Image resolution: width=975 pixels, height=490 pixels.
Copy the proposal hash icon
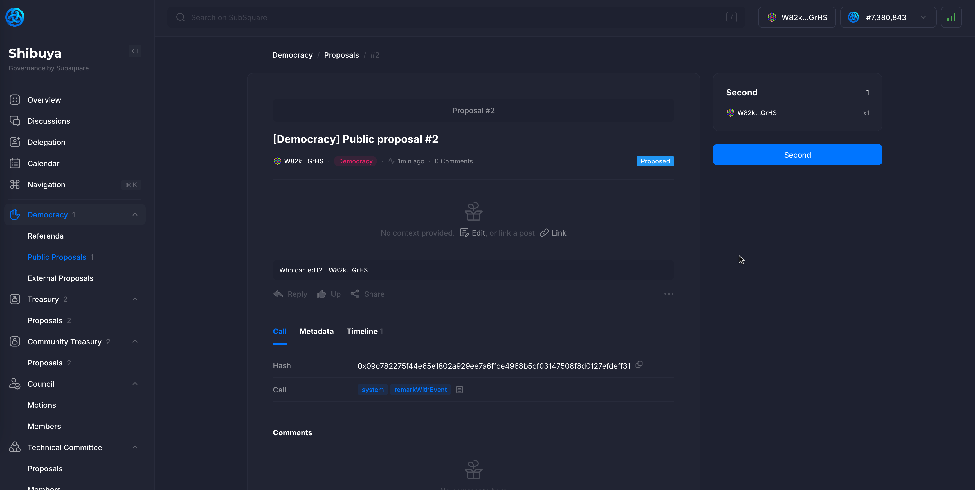click(639, 365)
